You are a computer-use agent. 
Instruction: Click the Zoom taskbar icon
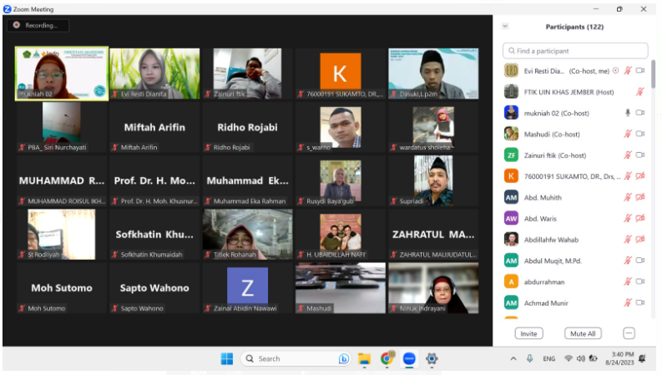coord(409,358)
